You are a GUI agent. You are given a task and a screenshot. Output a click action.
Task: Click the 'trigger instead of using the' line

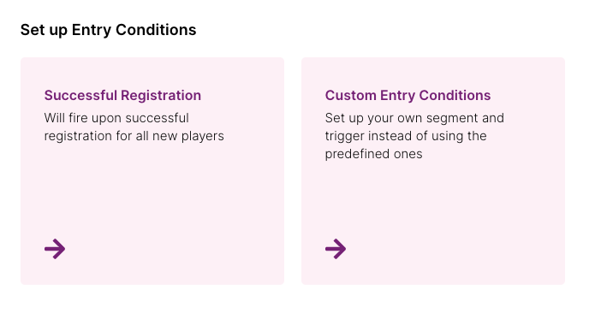click(406, 136)
